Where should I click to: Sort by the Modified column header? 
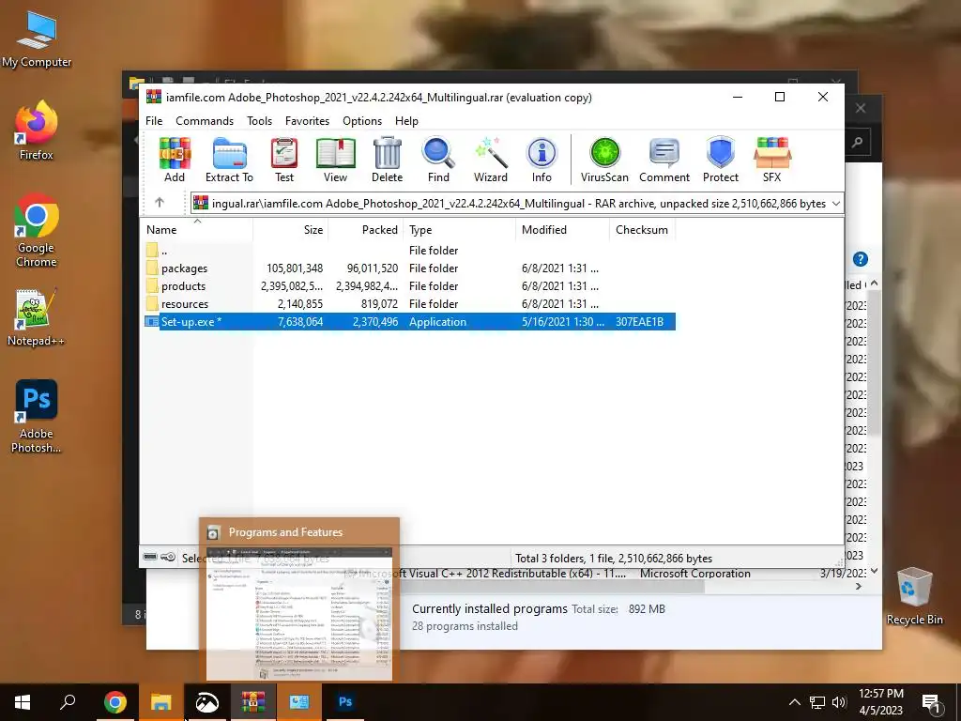tap(562, 230)
